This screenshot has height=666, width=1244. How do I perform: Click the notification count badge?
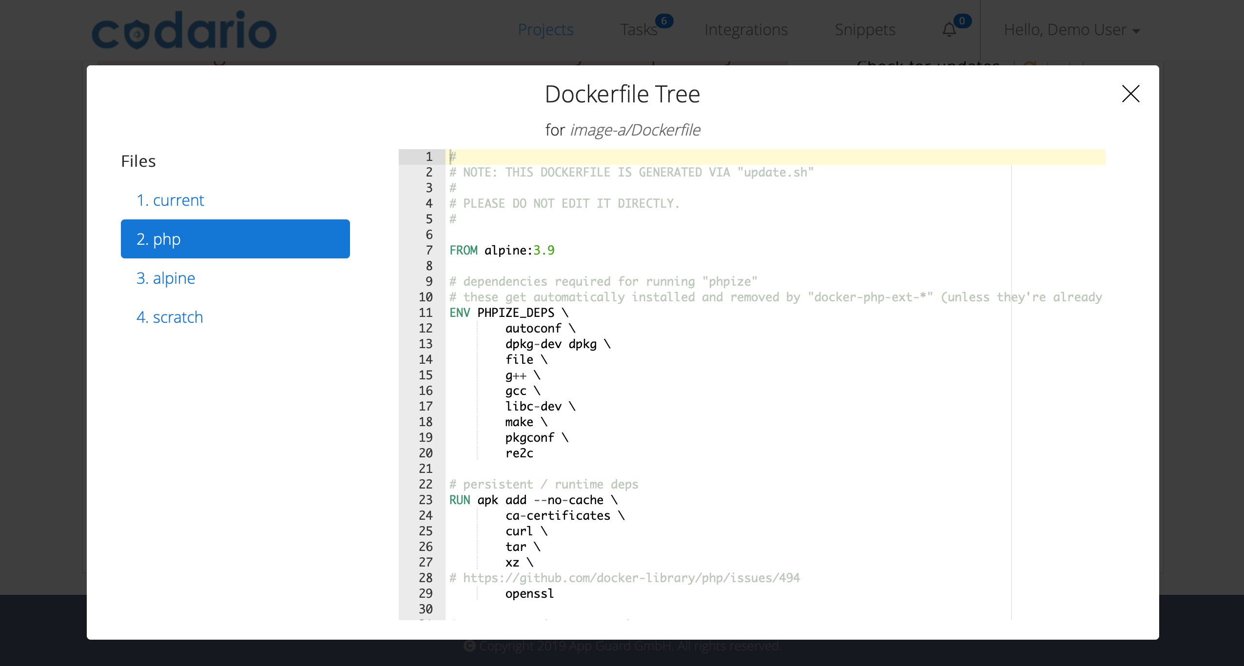pyautogui.click(x=962, y=21)
